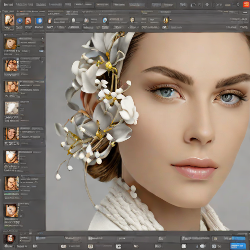This screenshot has width=250, height=250.
Task: Click the blue highlighted bar above the blue button
Action: [238, 239]
